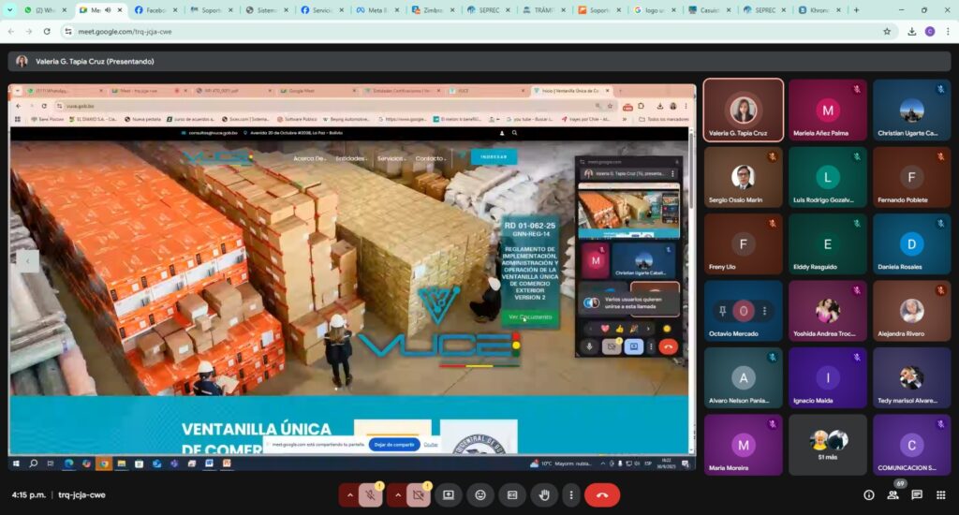Open the emoji reactions panel
The image size is (959, 515).
(480, 494)
